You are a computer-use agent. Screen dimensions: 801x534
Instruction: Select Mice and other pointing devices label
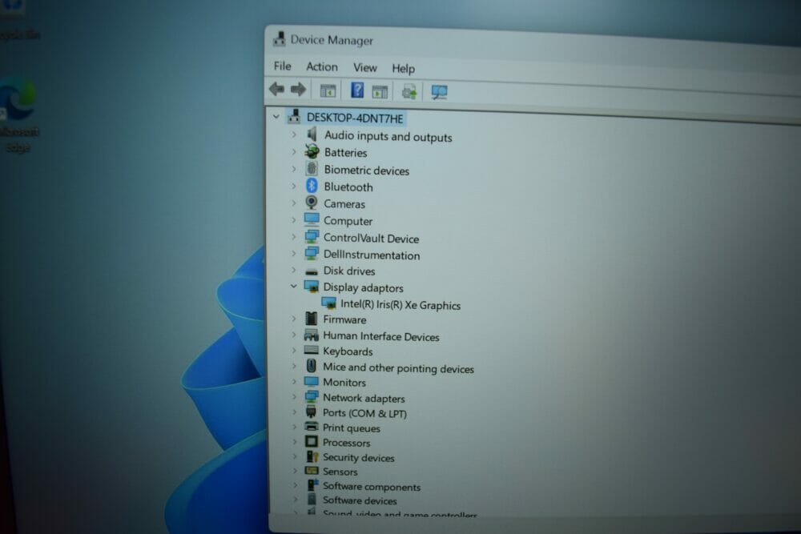[x=398, y=367]
